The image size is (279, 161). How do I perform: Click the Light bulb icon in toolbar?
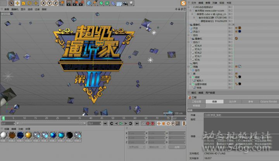(131, 3)
